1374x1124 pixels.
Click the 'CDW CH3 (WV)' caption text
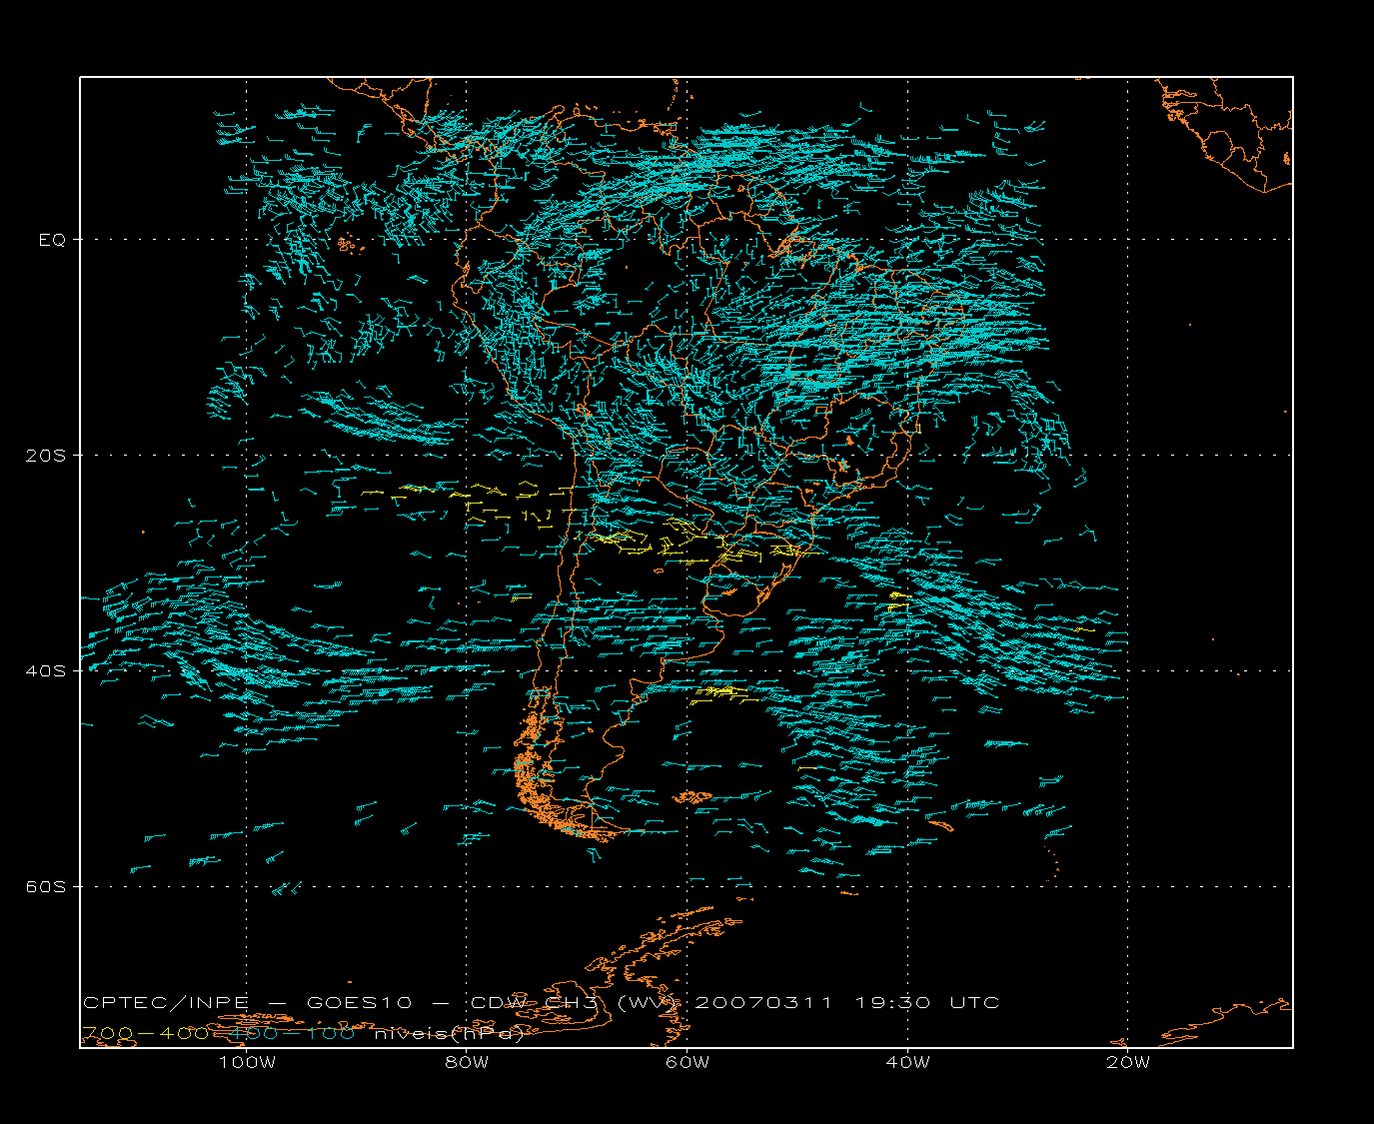[x=576, y=1003]
